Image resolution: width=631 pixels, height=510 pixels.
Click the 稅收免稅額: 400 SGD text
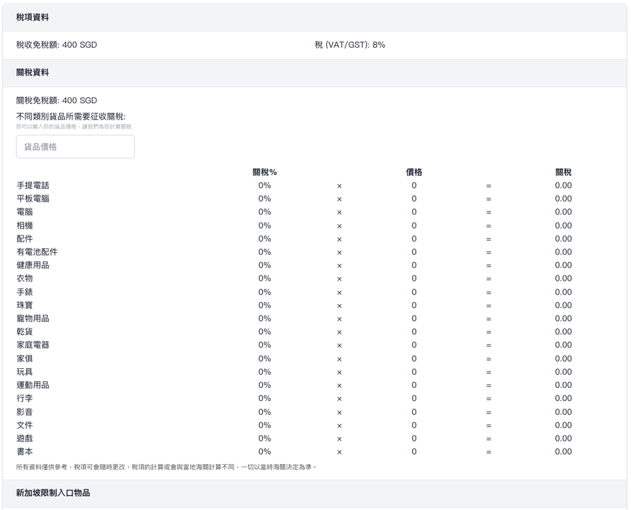pyautogui.click(x=57, y=45)
